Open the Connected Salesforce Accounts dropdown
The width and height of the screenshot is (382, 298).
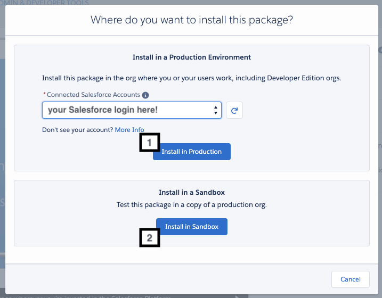click(132, 110)
